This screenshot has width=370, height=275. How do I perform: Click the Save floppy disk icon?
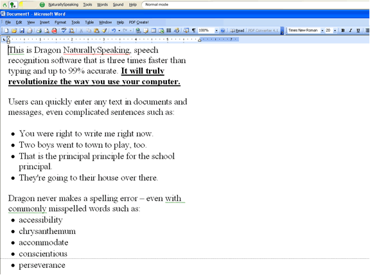pyautogui.click(x=22, y=30)
